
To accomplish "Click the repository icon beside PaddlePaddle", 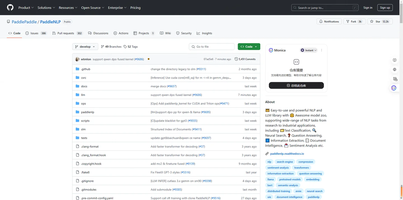I will point(9,22).
